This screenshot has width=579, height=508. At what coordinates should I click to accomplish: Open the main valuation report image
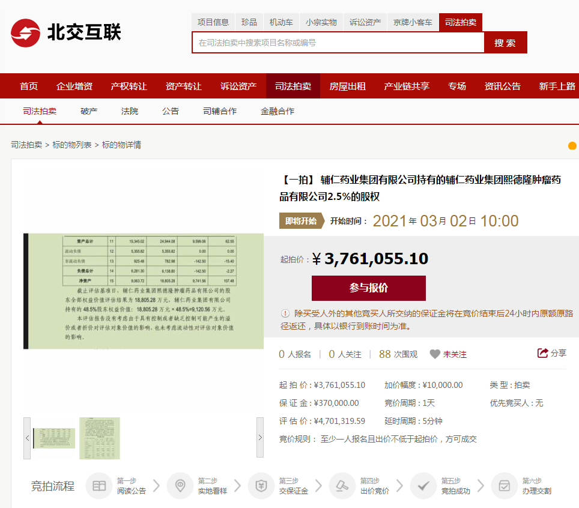pyautogui.click(x=144, y=291)
